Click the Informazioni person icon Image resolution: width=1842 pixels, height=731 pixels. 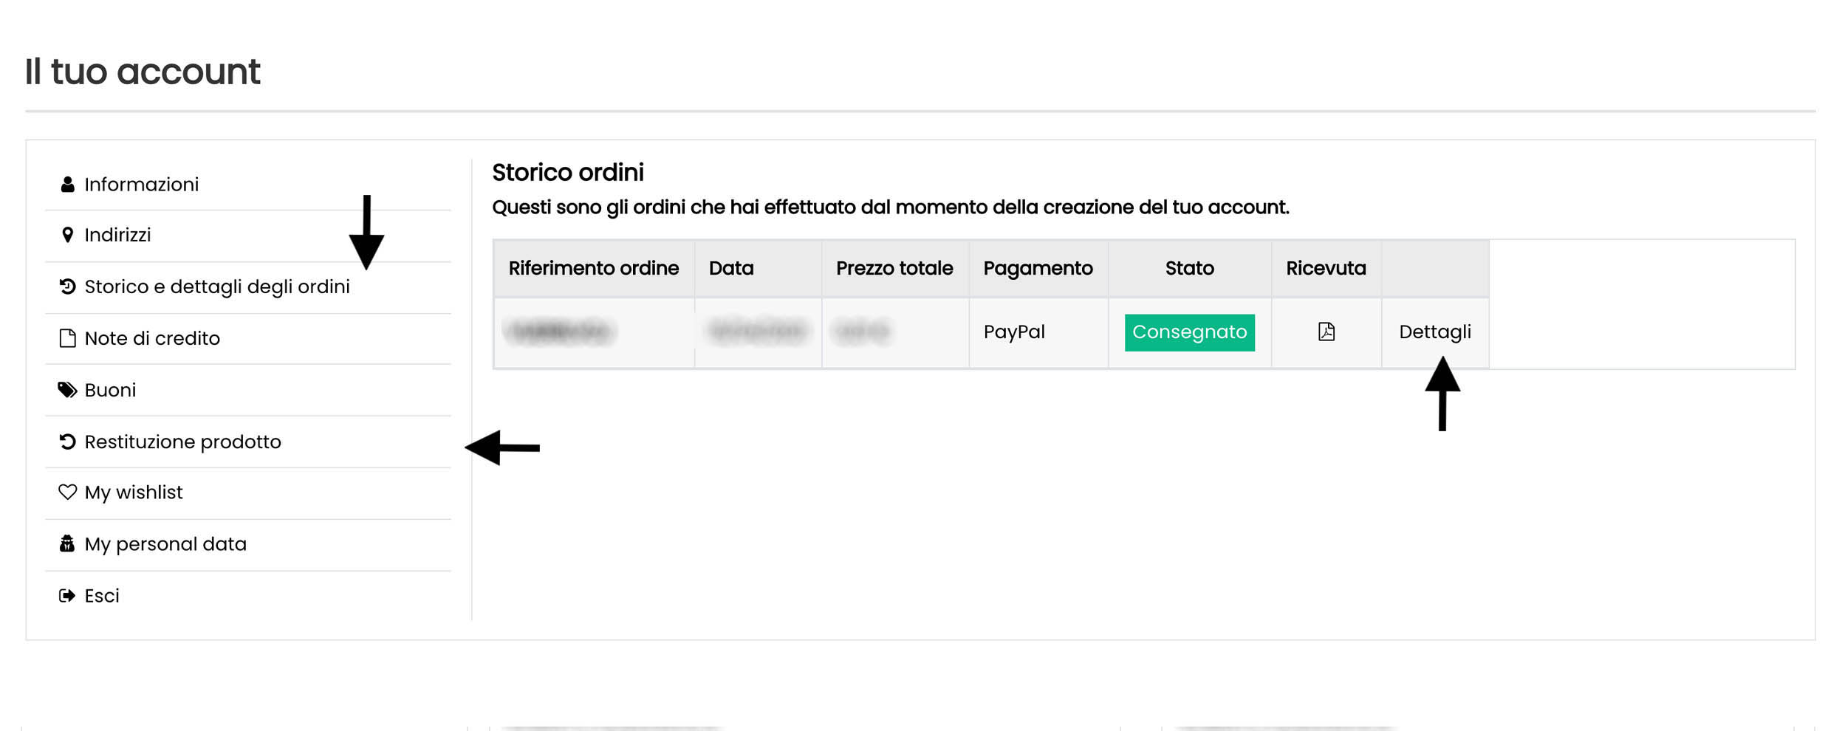click(67, 185)
